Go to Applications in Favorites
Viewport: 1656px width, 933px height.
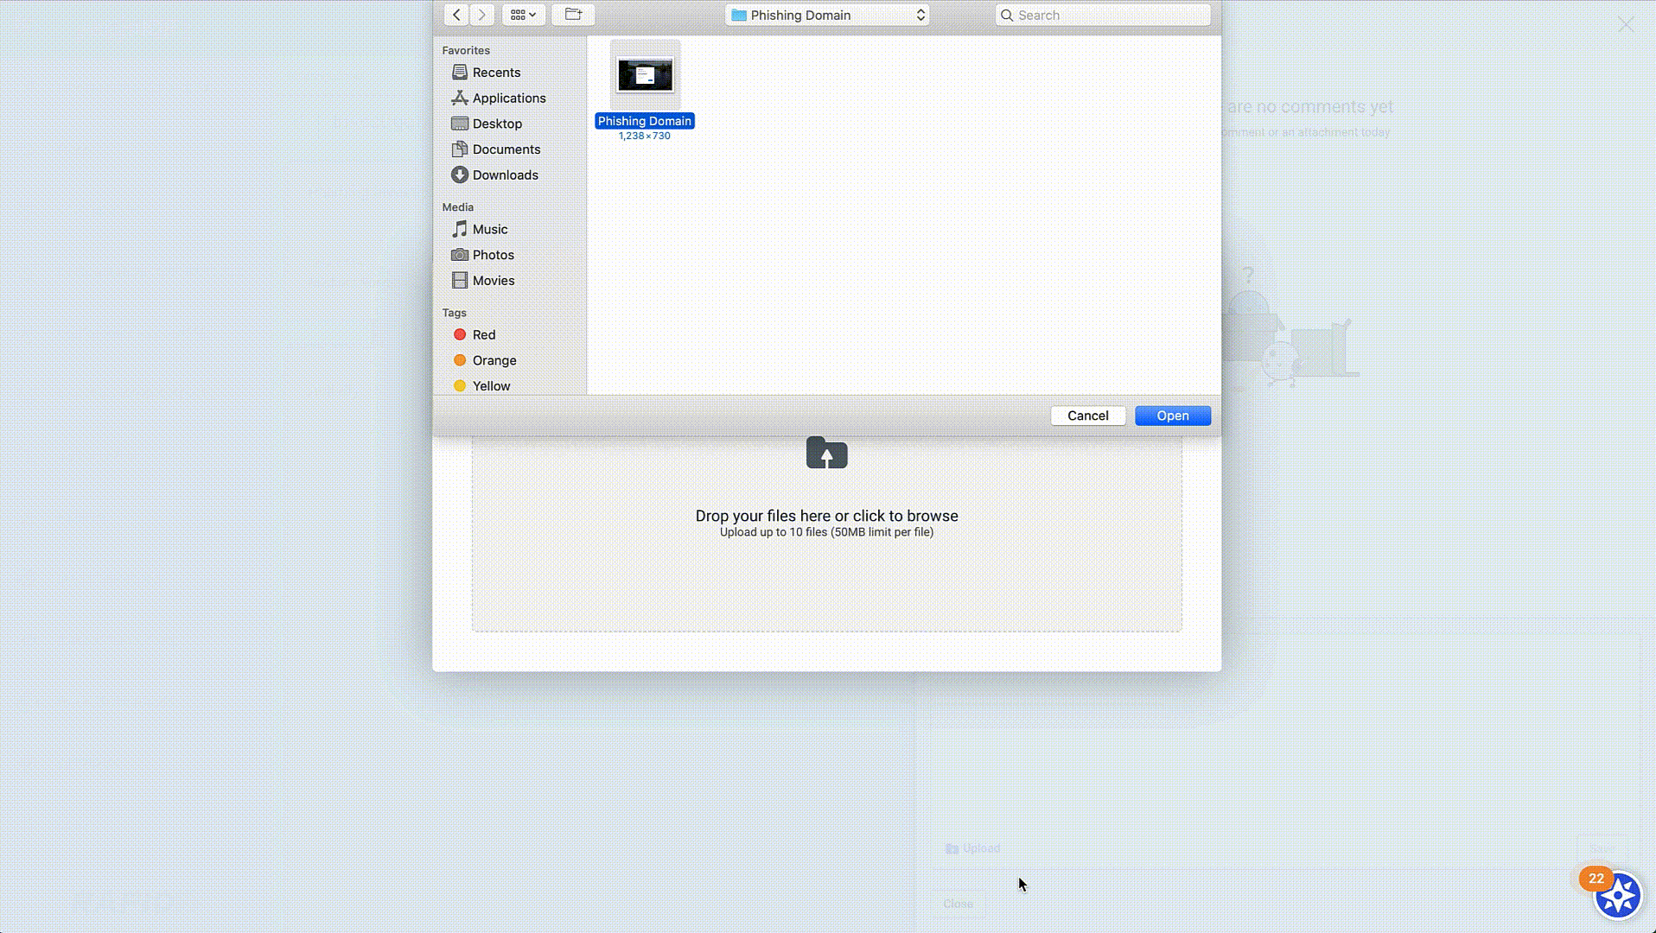[x=508, y=98]
